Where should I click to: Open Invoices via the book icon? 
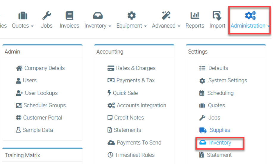(x=69, y=15)
